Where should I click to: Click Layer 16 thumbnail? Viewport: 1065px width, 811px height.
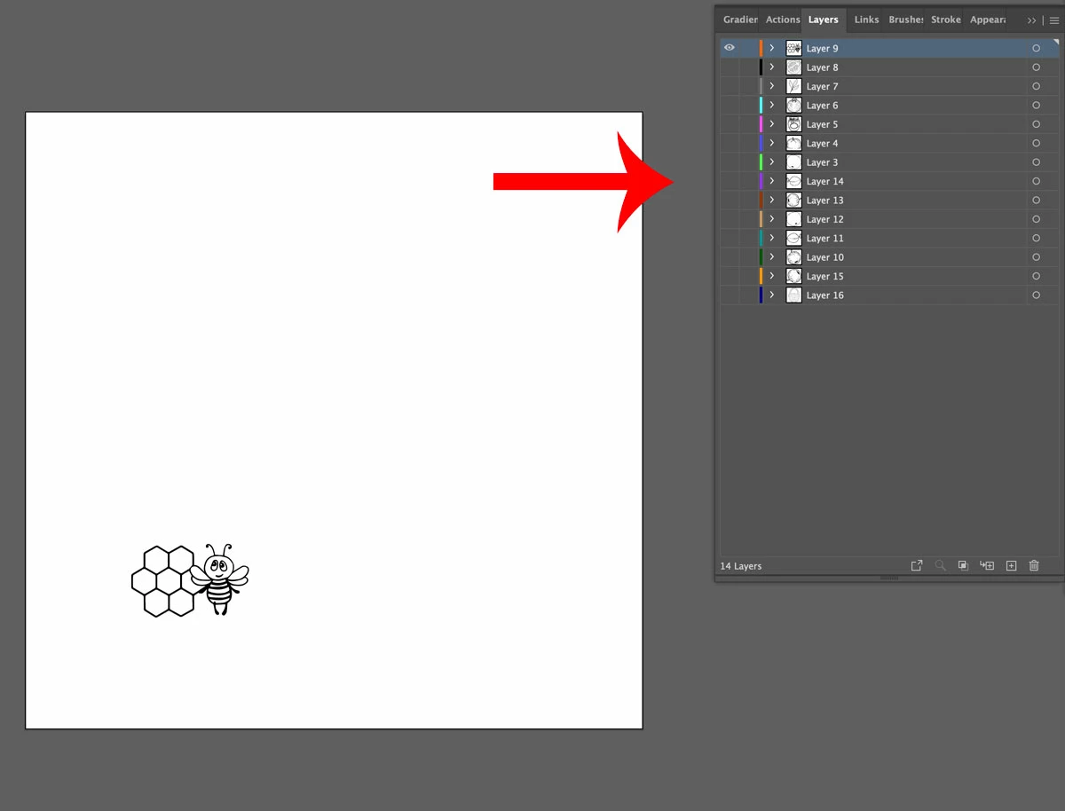pyautogui.click(x=793, y=295)
